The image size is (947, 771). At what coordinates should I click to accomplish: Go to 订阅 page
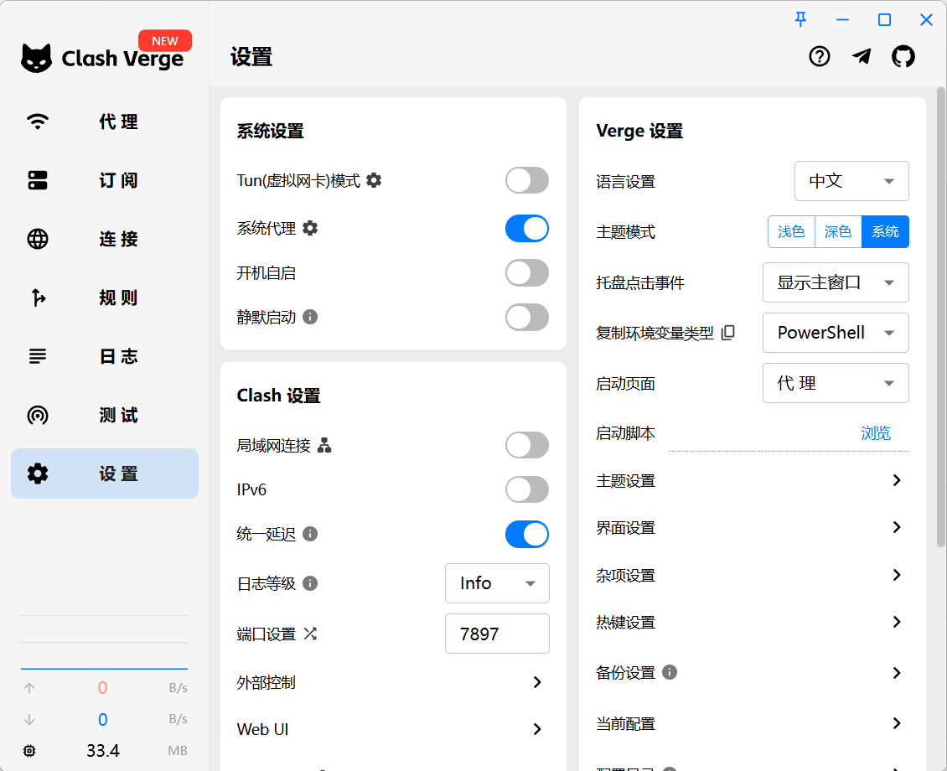click(x=105, y=180)
